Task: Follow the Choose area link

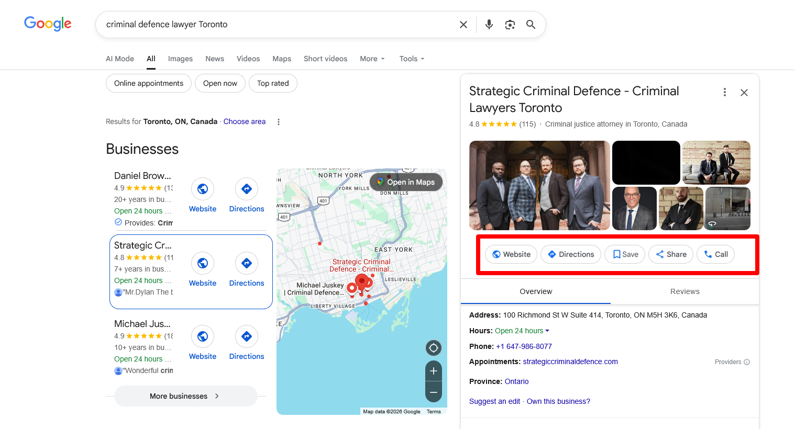Action: pos(244,121)
